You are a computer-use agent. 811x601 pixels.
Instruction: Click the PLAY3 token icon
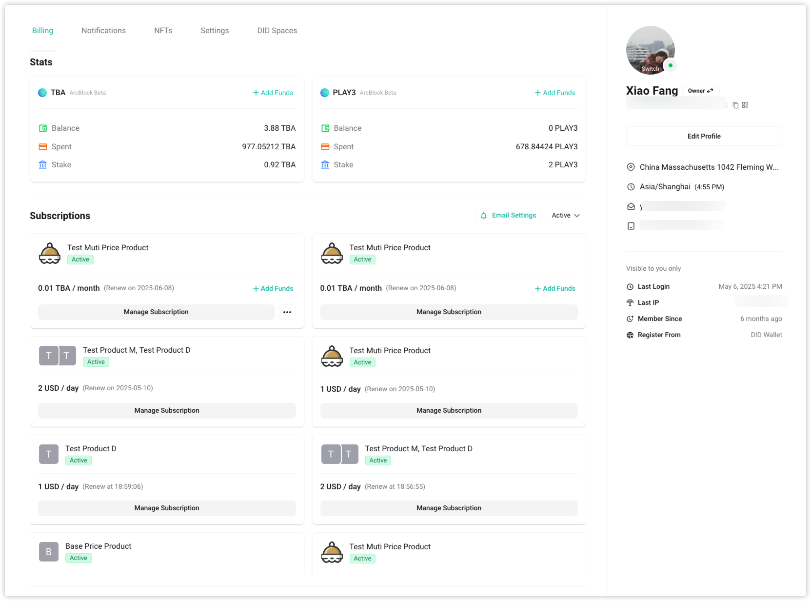point(325,93)
